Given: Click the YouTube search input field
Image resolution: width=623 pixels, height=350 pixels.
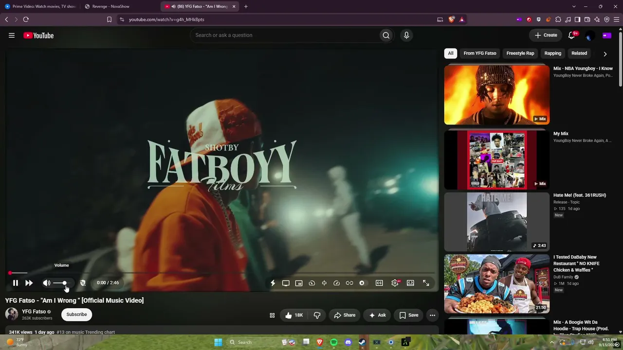Looking at the screenshot, I should coord(285,35).
